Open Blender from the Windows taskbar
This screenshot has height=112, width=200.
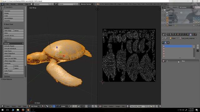click(28, 110)
